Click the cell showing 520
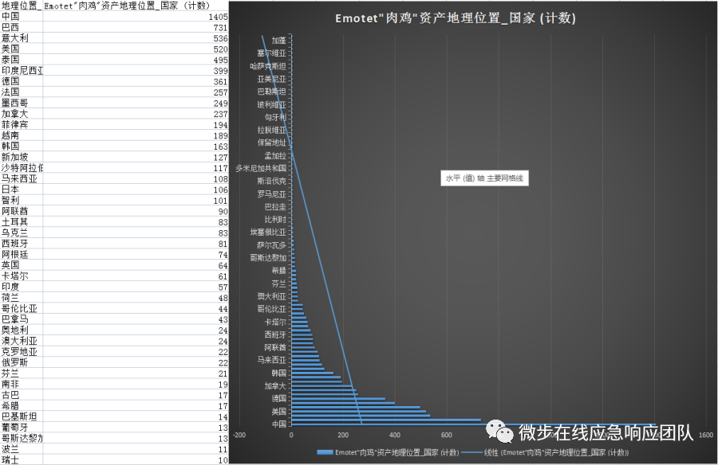This screenshot has width=718, height=465. pos(136,49)
